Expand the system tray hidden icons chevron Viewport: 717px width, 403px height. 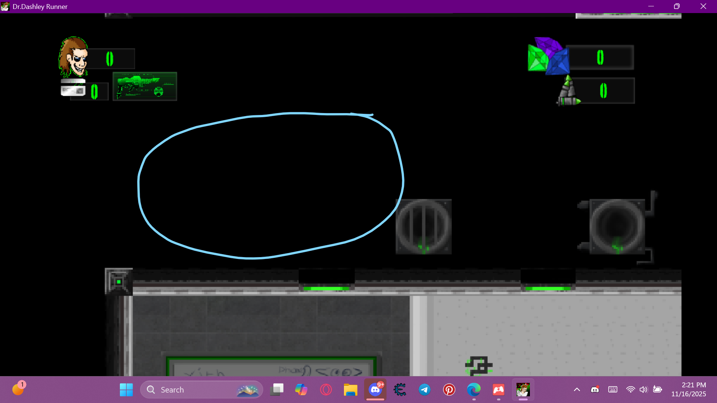tap(577, 390)
